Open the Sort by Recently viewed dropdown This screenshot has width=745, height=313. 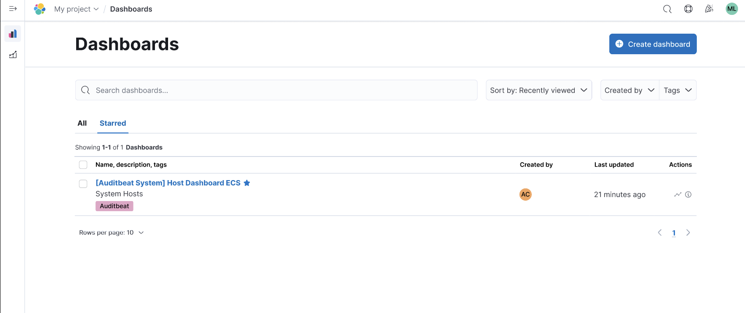pyautogui.click(x=538, y=90)
